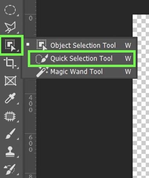The height and width of the screenshot is (178, 149).
Task: Expand flyout triangle on Eyedropper tool
Action: coord(18,104)
